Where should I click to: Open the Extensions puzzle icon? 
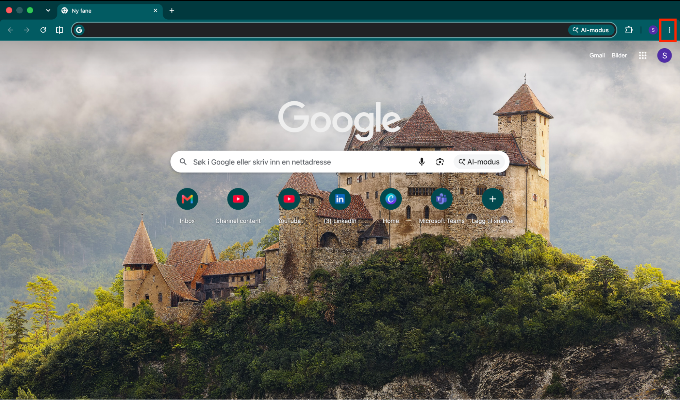(x=629, y=30)
